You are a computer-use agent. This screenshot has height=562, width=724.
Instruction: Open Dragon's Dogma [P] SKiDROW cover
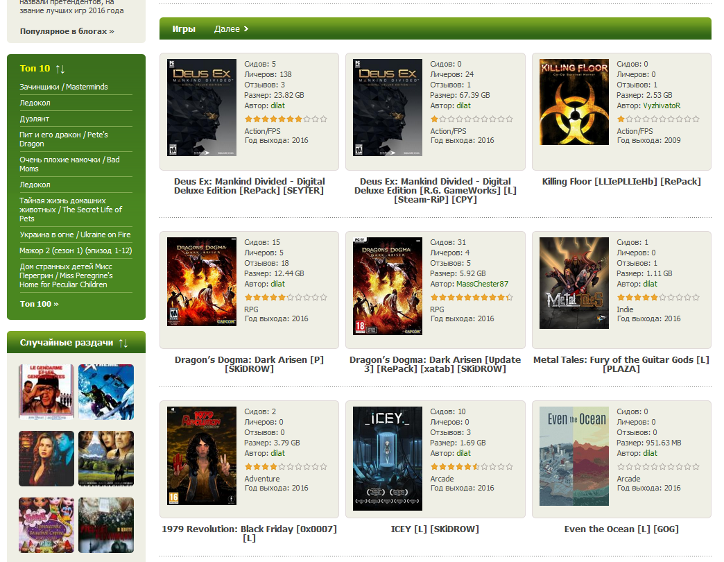pos(202,282)
